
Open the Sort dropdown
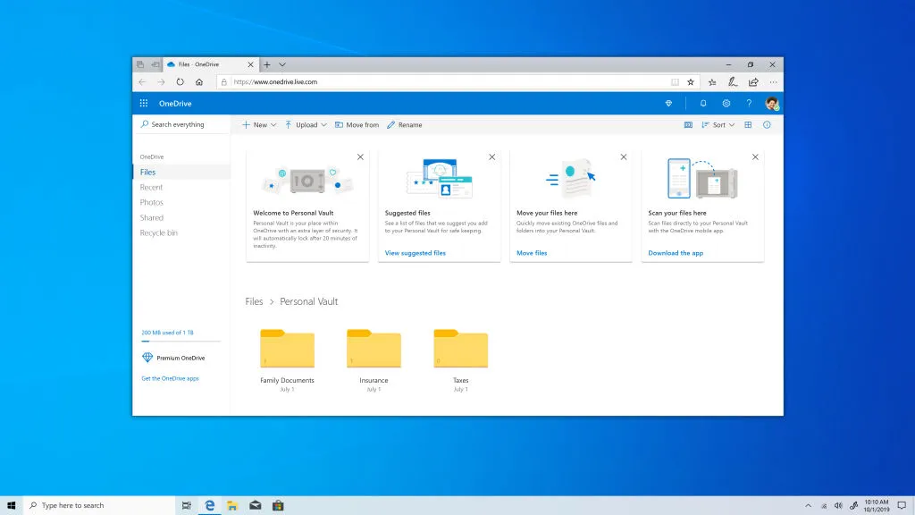click(x=718, y=125)
